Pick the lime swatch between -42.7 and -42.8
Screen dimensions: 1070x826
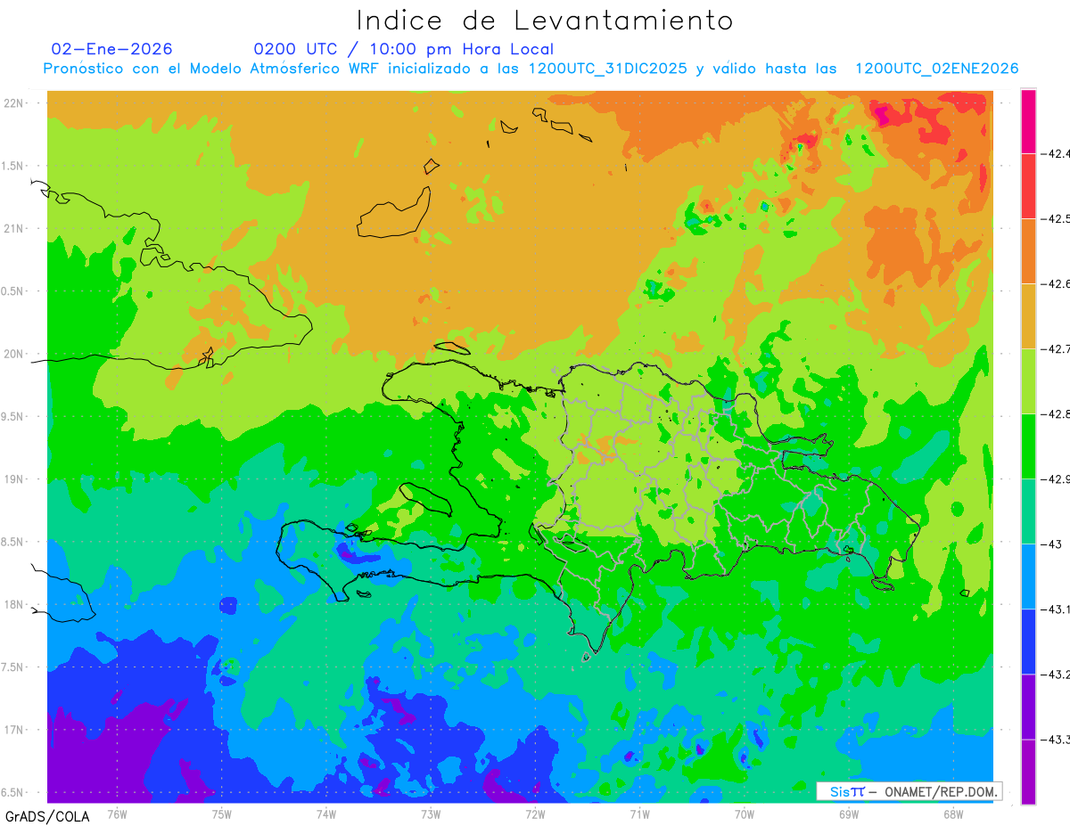point(1028,381)
